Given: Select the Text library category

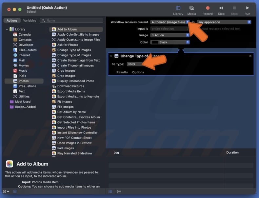Looking at the screenshot, I should click(21, 91).
